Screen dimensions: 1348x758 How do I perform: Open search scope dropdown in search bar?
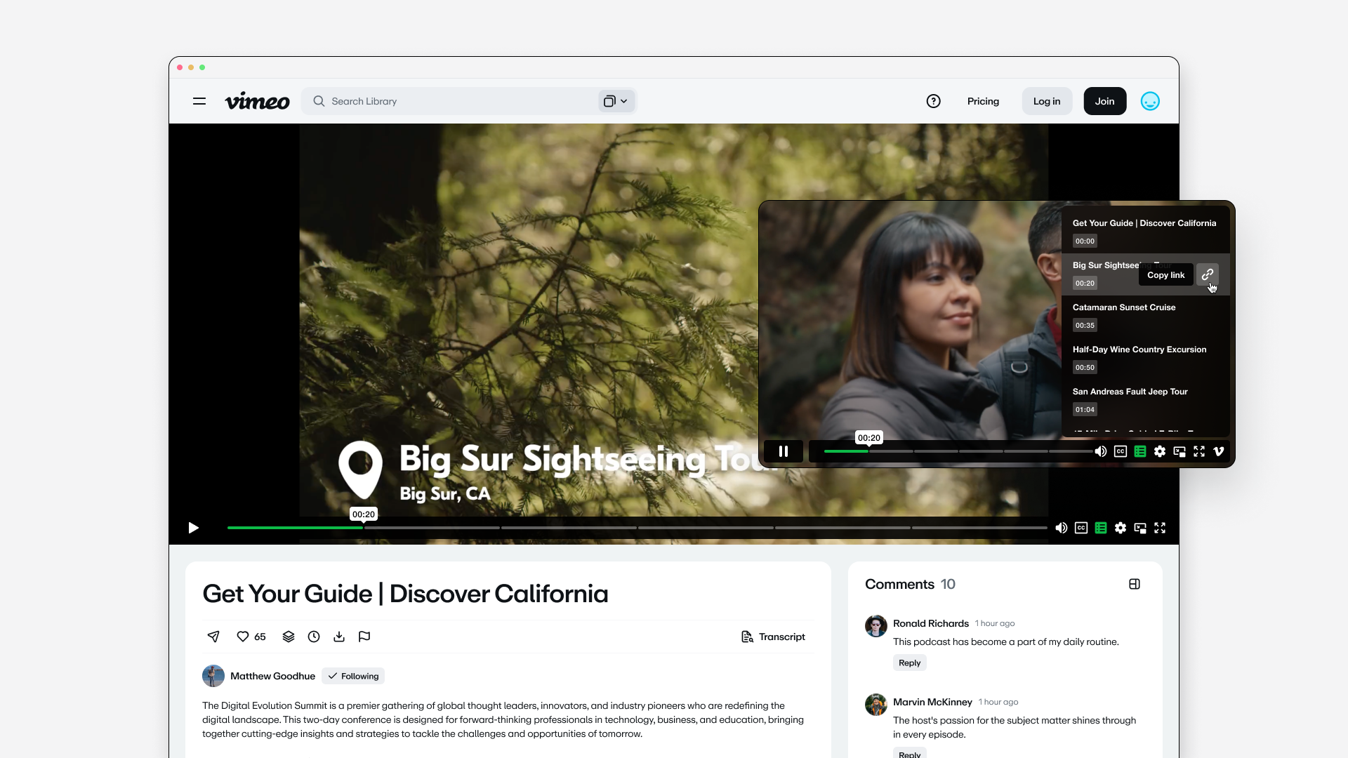point(616,101)
